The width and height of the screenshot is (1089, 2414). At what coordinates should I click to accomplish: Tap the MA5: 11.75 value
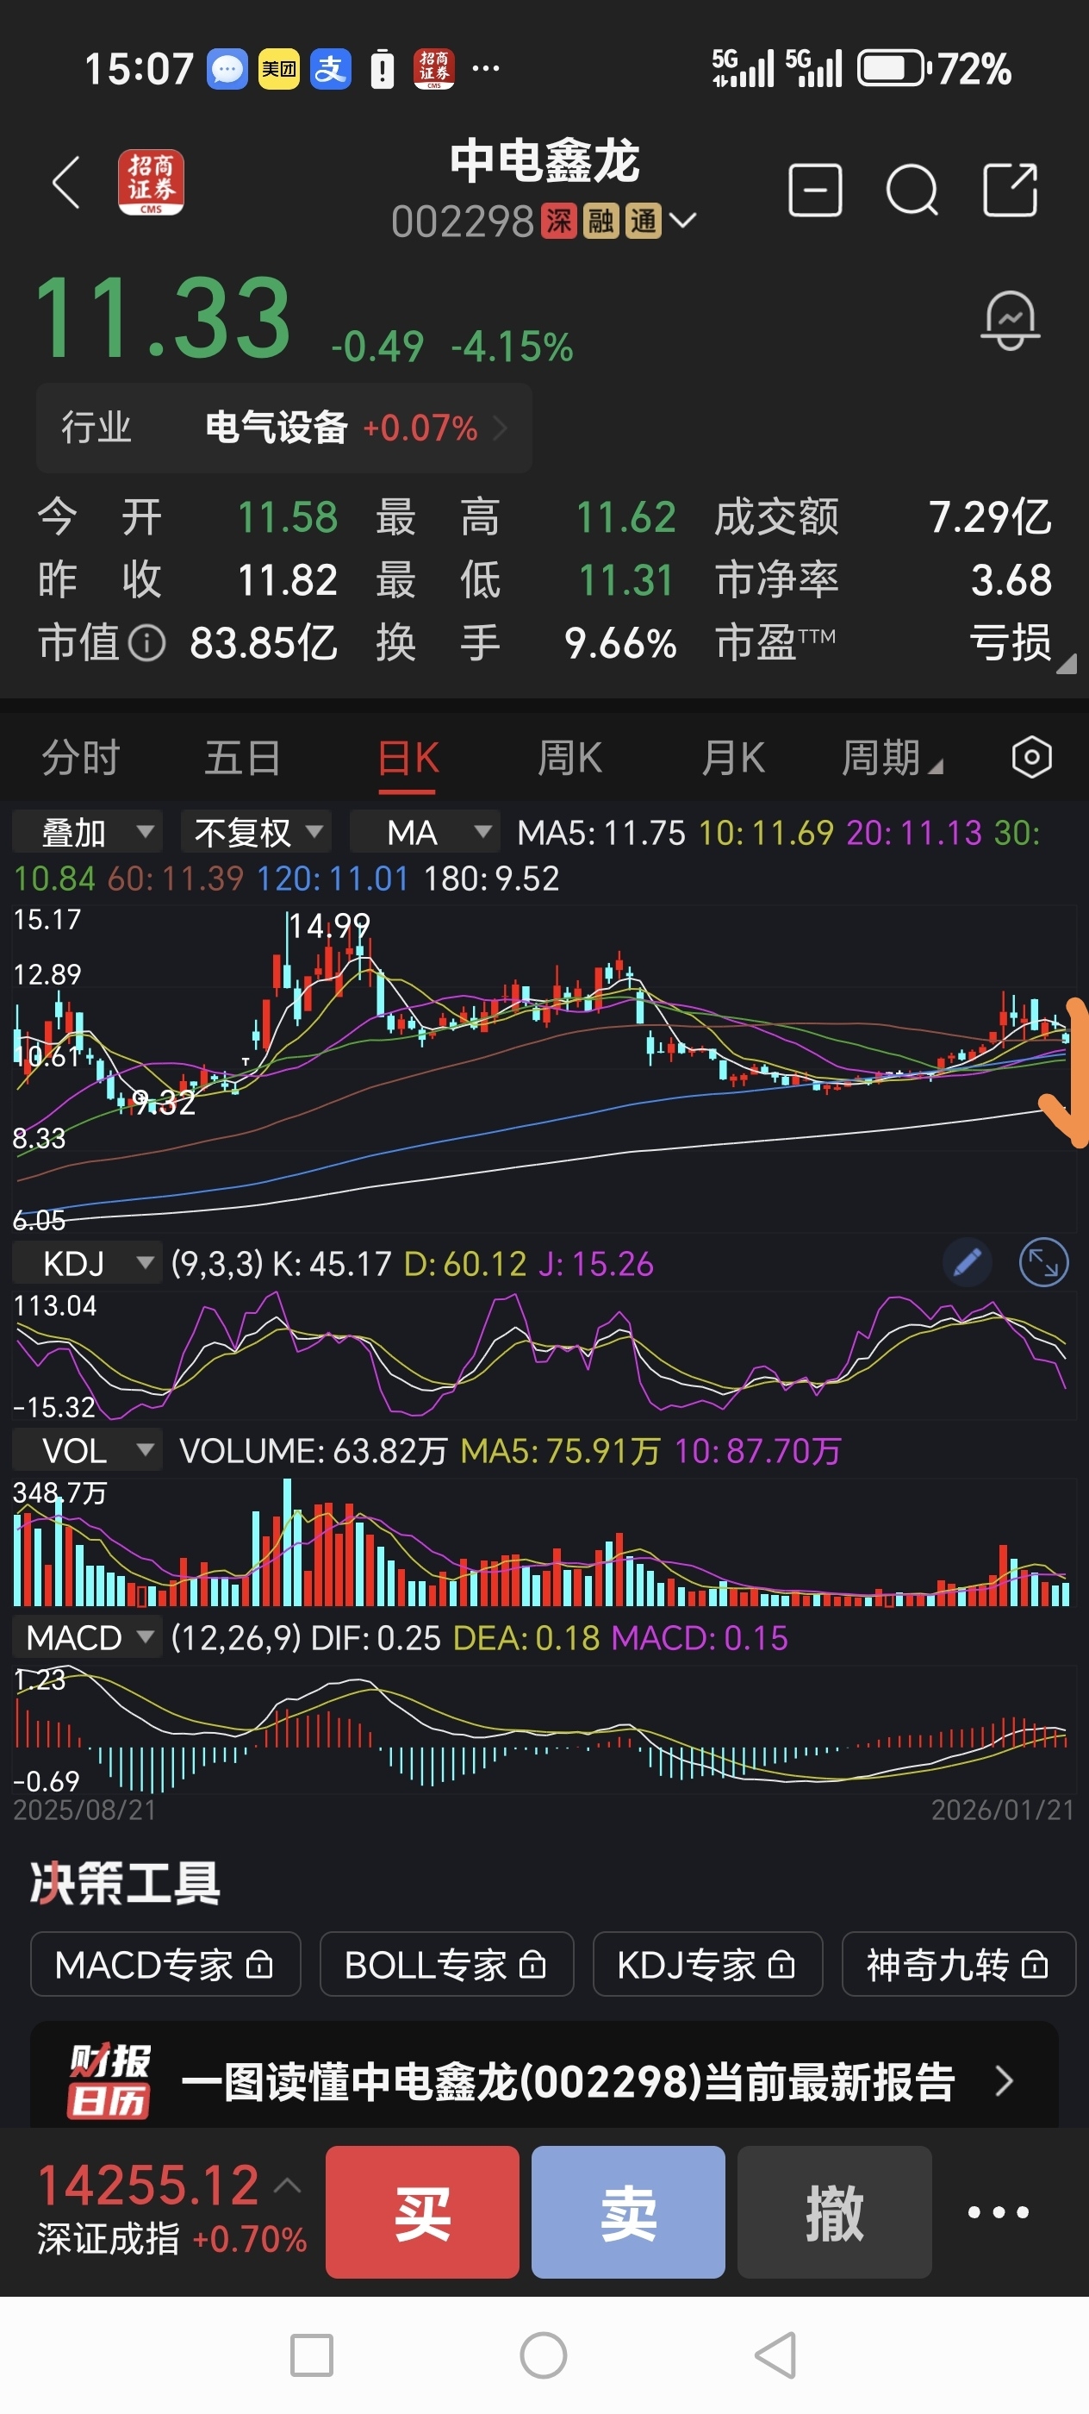601,832
